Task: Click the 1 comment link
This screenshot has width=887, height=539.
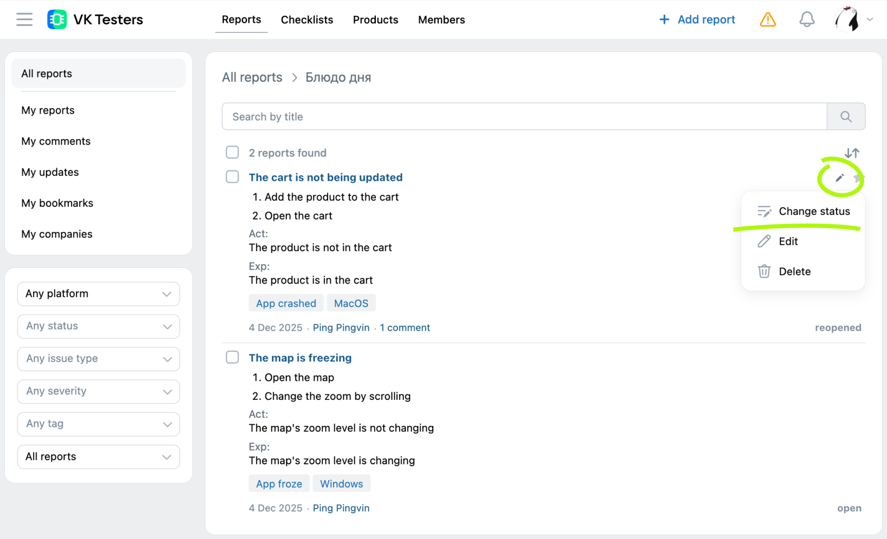Action: [x=405, y=328]
